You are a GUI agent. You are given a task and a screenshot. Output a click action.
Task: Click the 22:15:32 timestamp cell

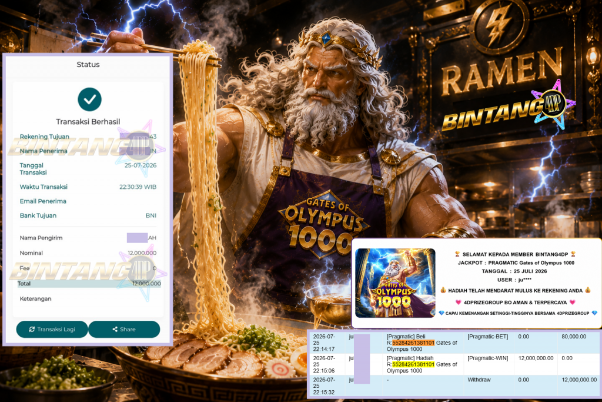(x=324, y=386)
